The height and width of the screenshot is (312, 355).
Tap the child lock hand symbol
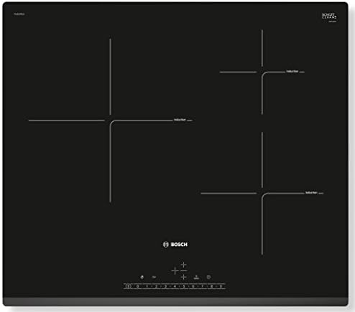click(x=142, y=277)
